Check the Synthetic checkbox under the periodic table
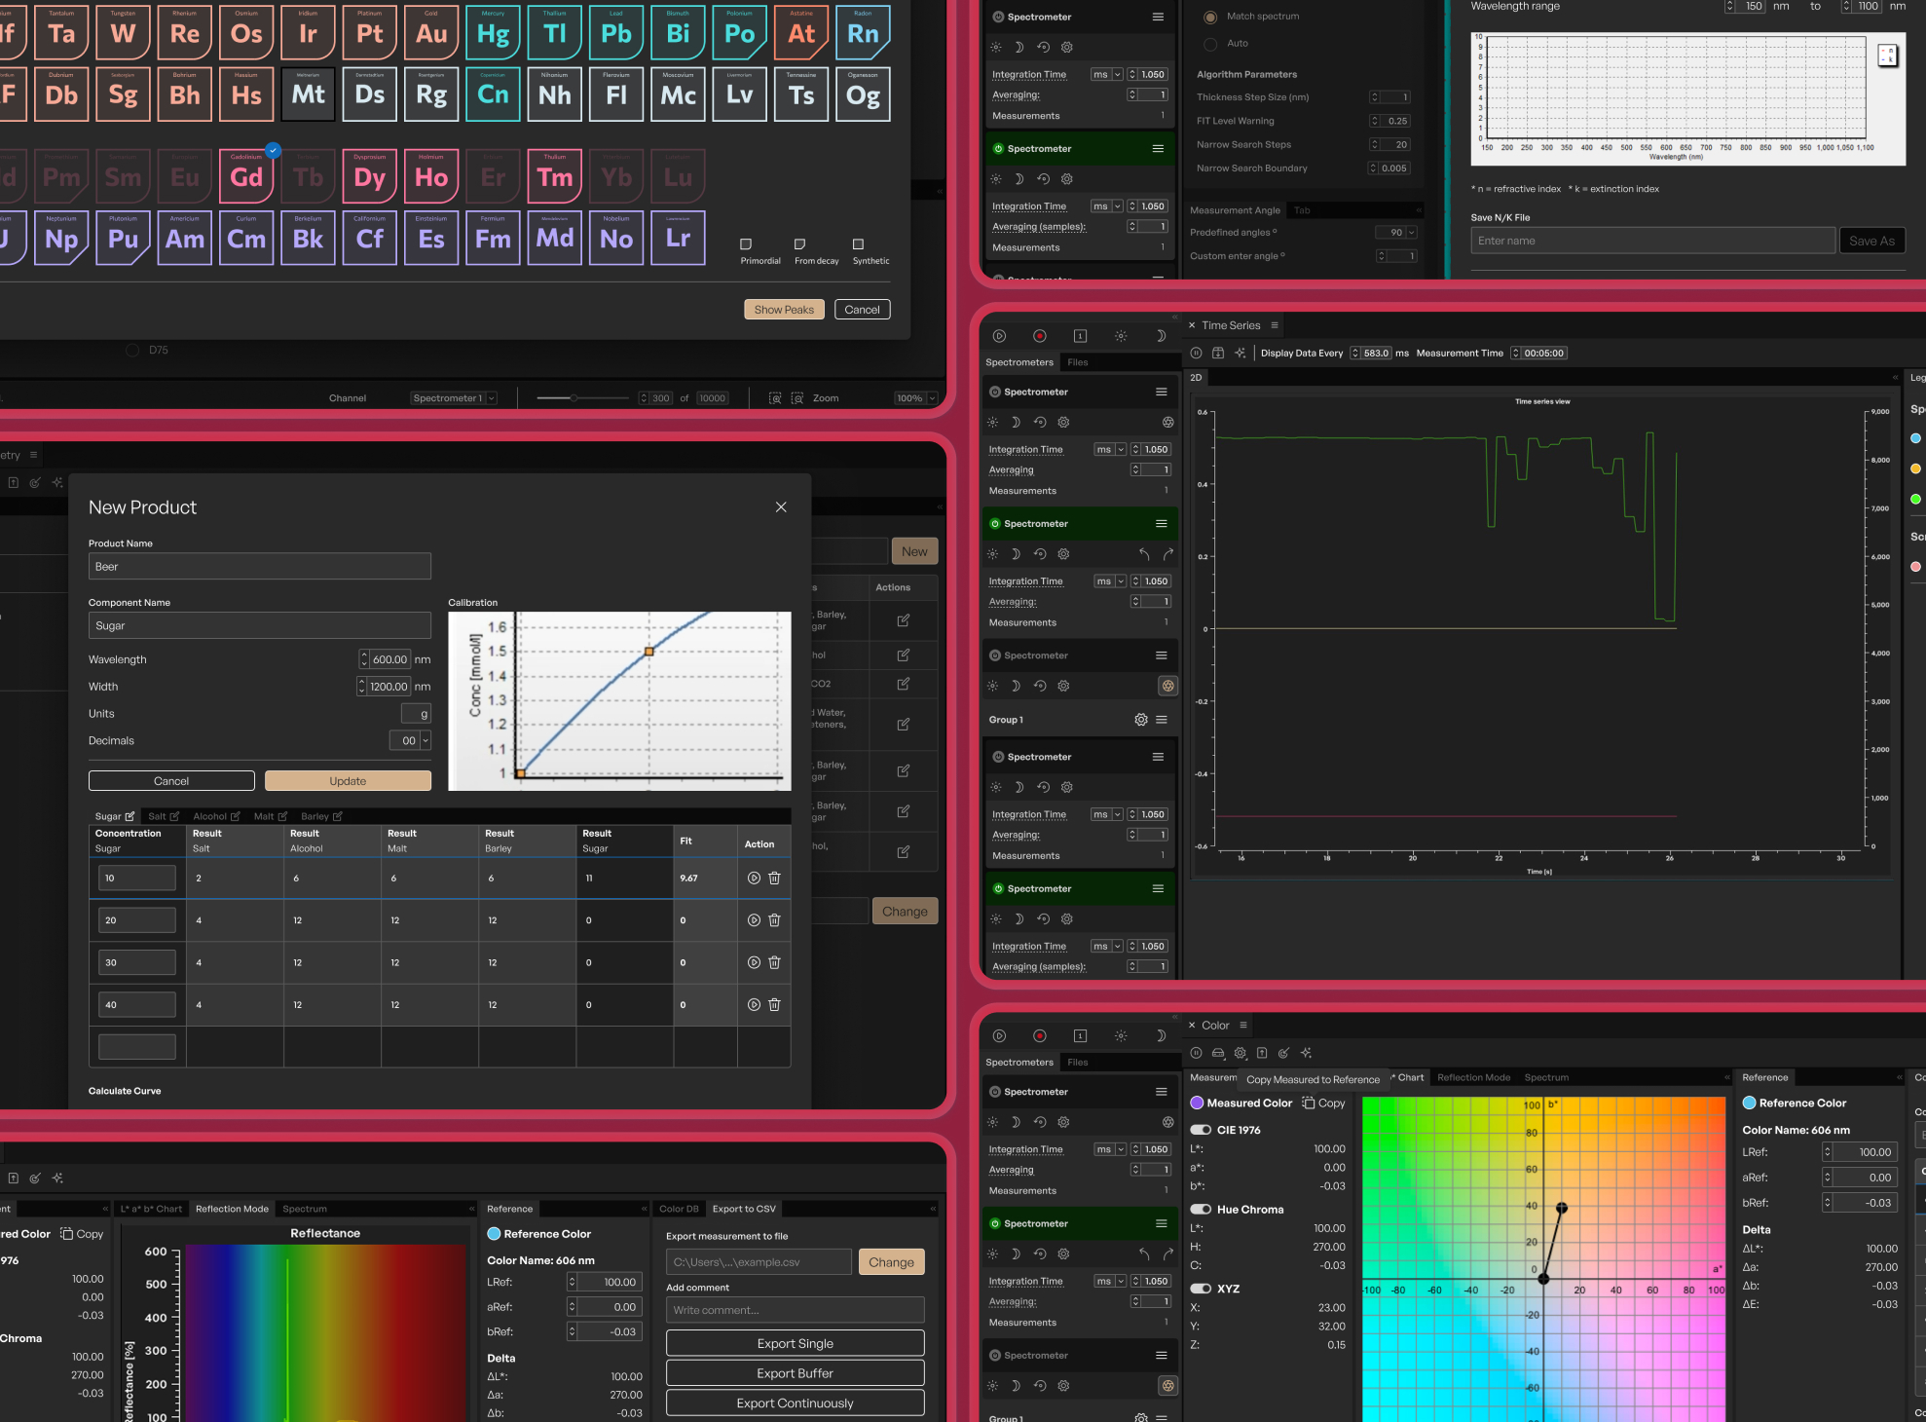Screen dimensions: 1926x1422 click(858, 243)
